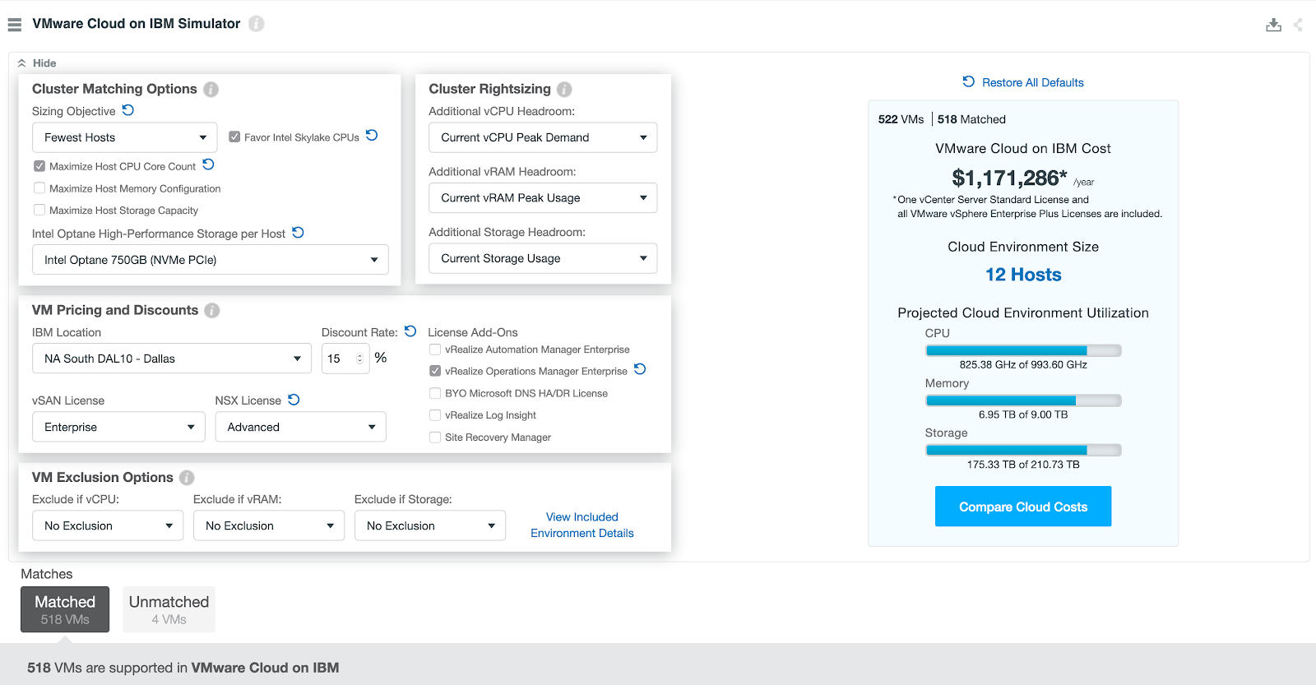Screen dimensions: 1316x685
Task: Open Intel Optane storage per host dropdown
Action: (x=211, y=260)
